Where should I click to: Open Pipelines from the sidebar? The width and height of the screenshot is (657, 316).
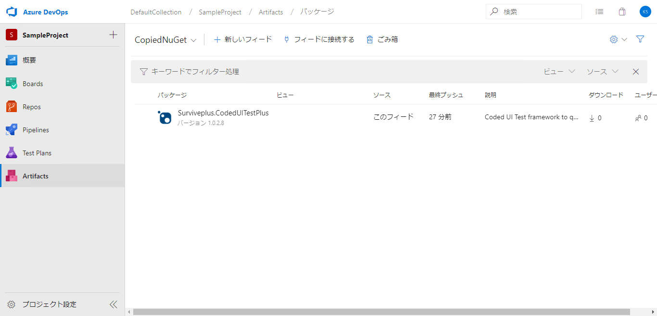point(36,129)
